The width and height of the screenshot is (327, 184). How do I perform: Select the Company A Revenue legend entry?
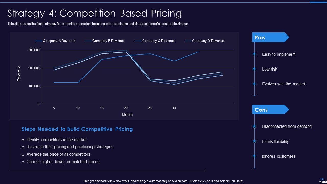(55, 41)
